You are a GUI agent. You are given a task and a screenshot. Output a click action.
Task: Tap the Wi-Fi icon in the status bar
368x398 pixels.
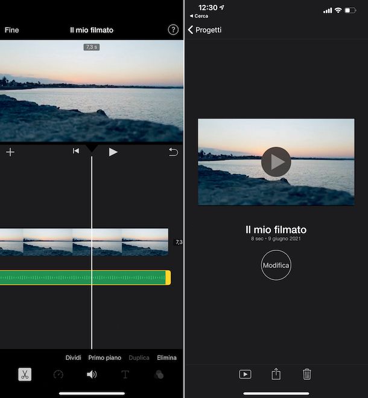pos(338,10)
